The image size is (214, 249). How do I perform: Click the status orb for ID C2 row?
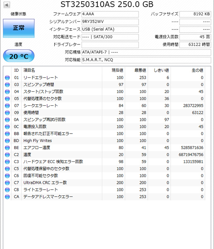tap(7, 155)
